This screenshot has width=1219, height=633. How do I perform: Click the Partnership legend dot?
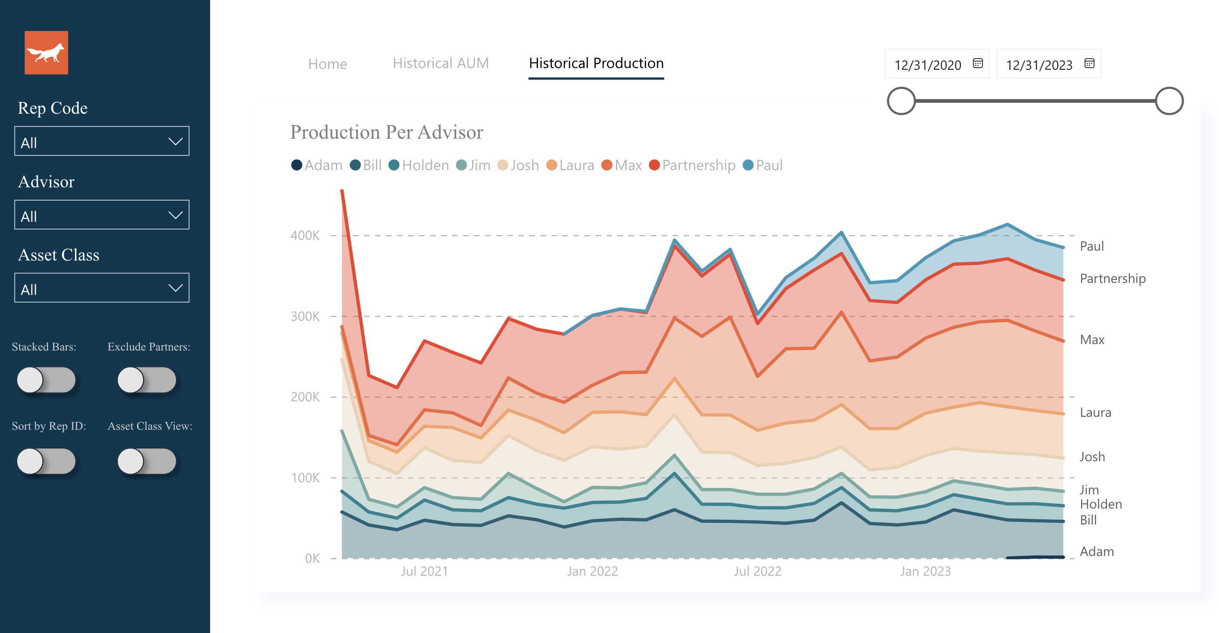click(654, 165)
